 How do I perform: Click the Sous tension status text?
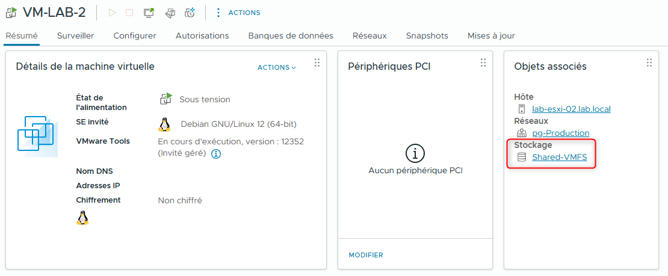(205, 99)
